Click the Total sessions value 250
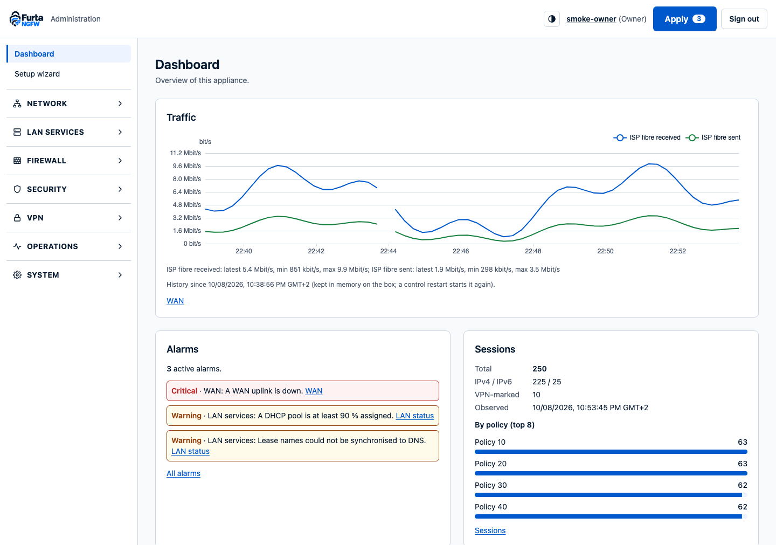Screen dimensions: 776x545 click(x=539, y=369)
